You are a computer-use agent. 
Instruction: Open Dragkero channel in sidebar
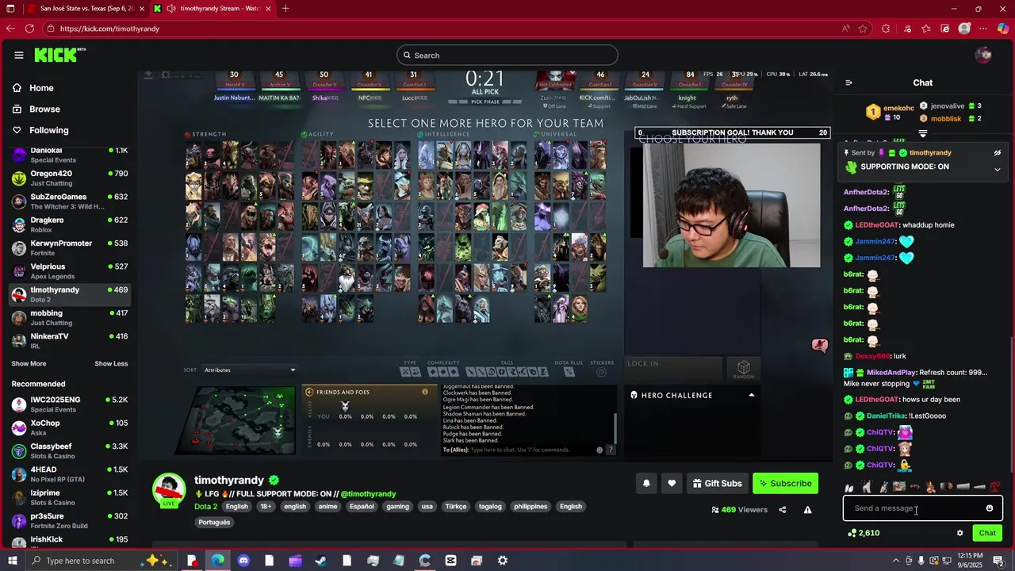[69, 224]
